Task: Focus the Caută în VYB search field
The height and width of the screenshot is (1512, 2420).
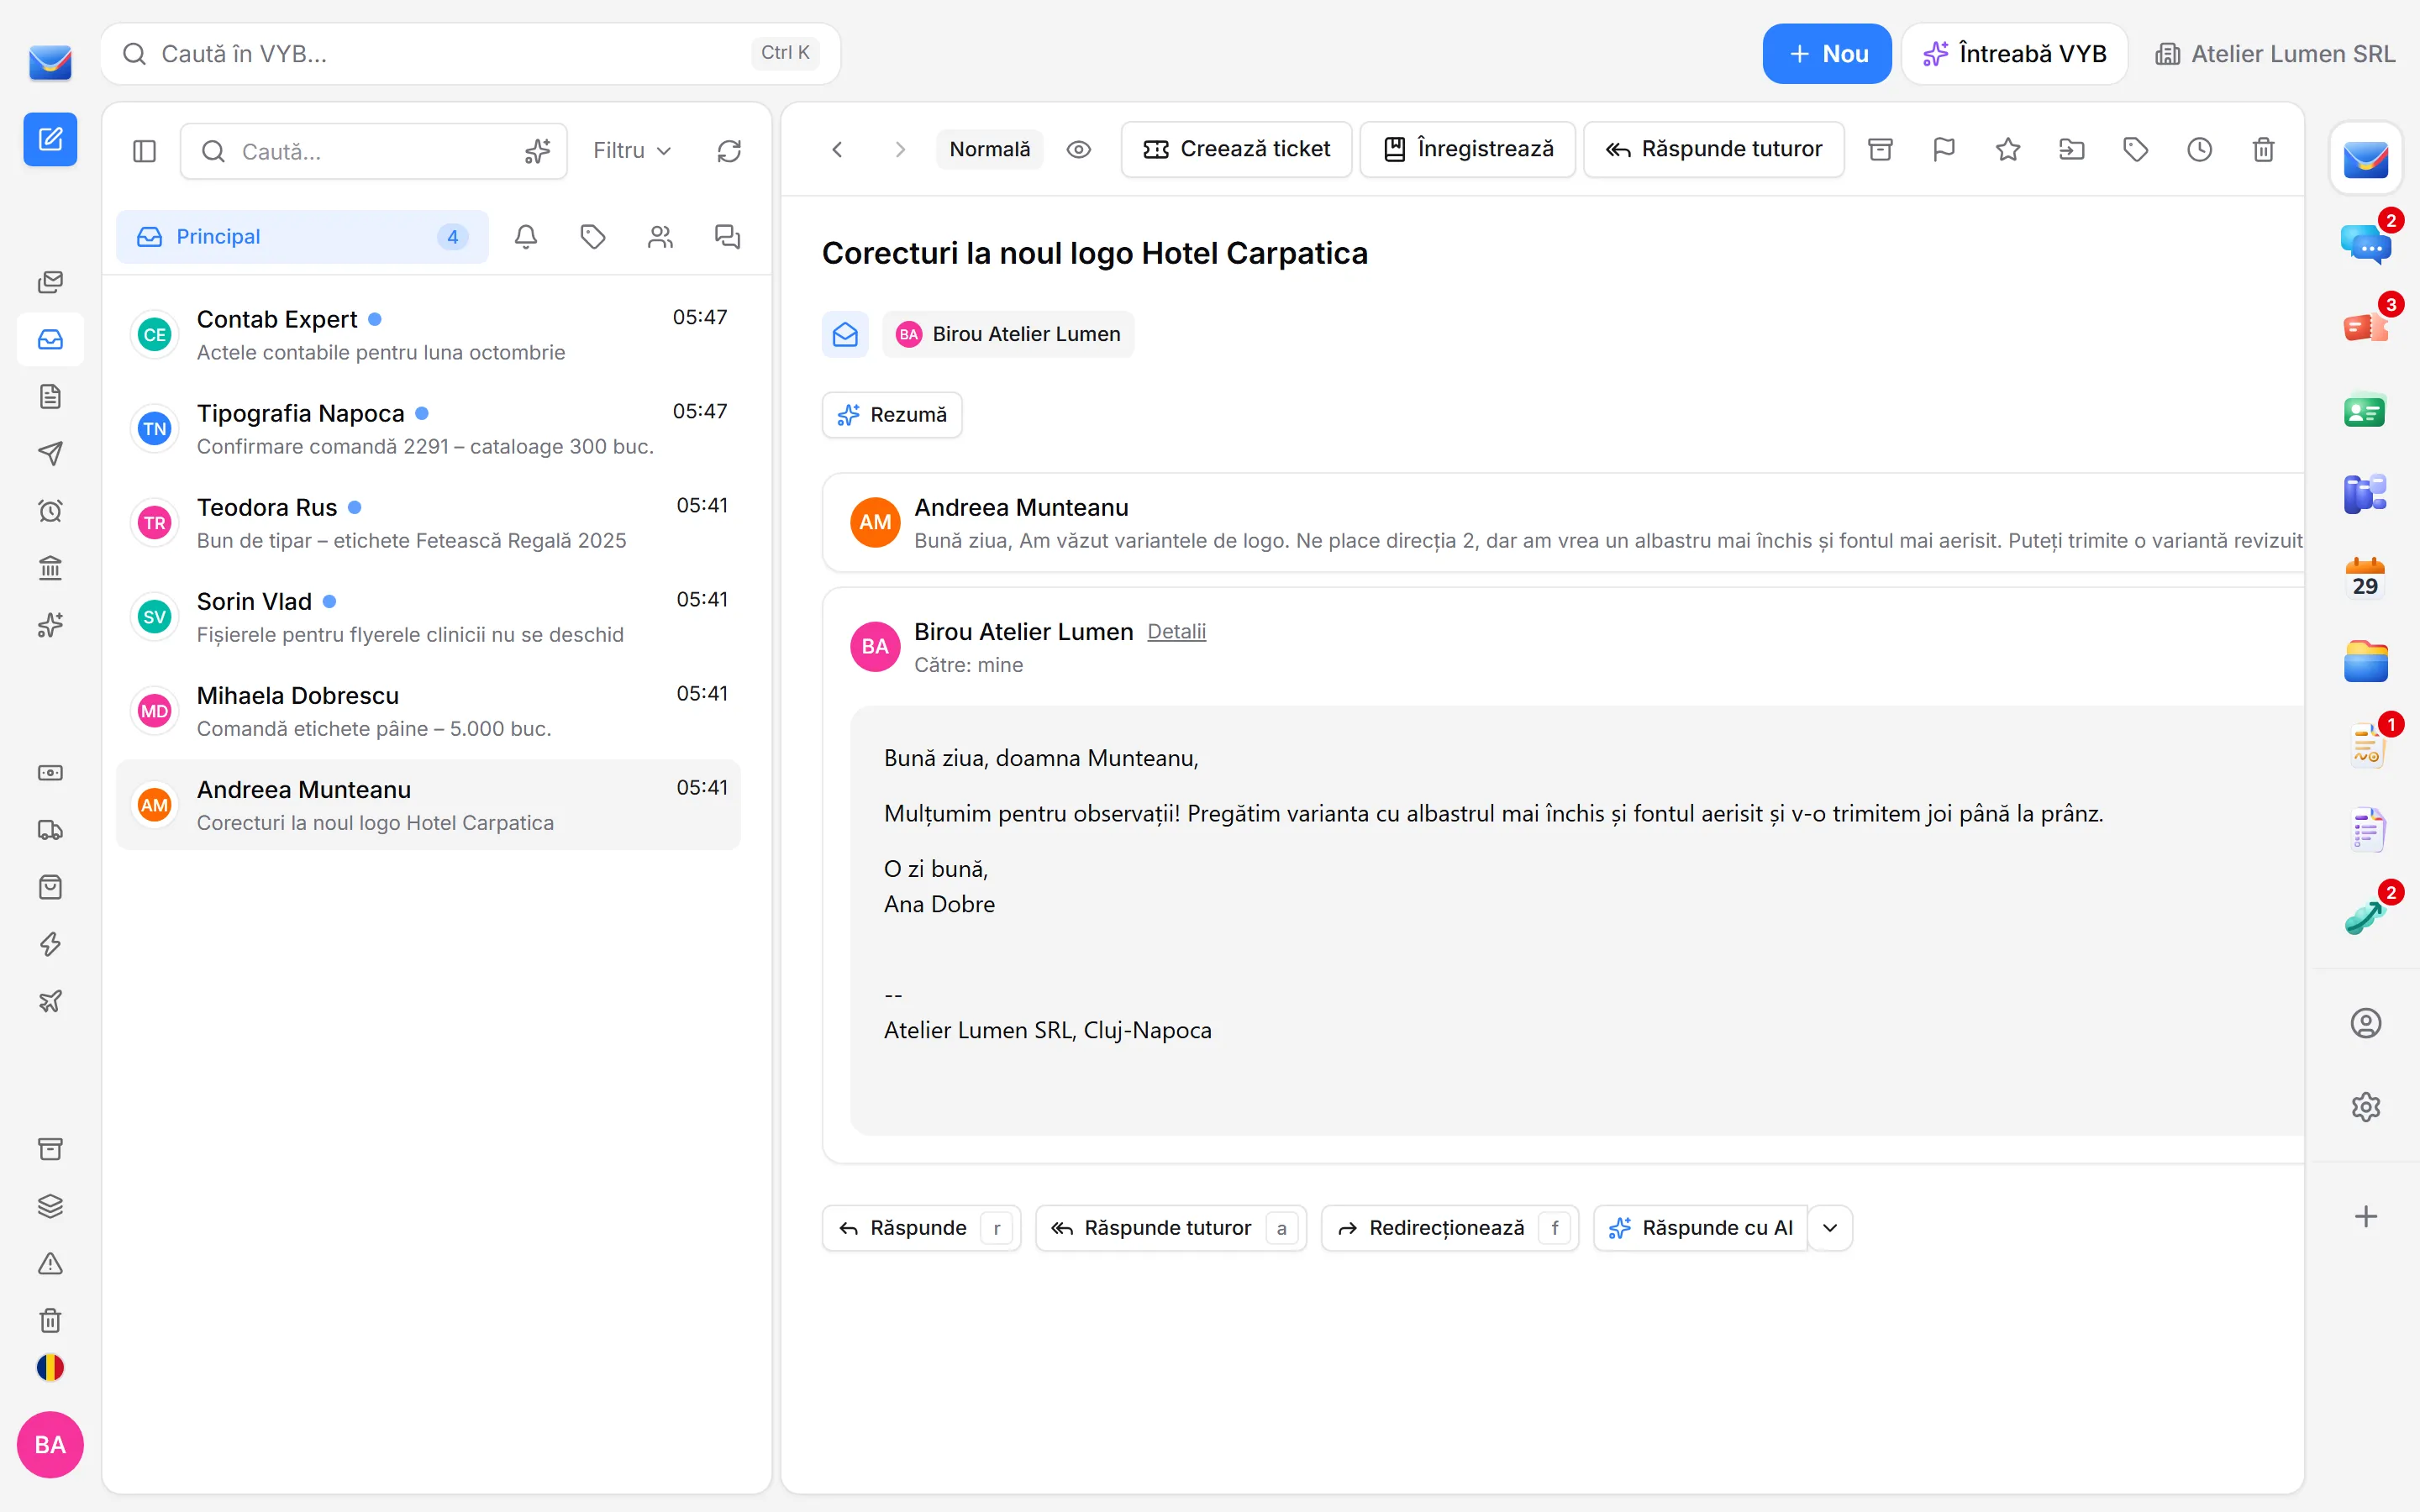Action: pyautogui.click(x=470, y=54)
